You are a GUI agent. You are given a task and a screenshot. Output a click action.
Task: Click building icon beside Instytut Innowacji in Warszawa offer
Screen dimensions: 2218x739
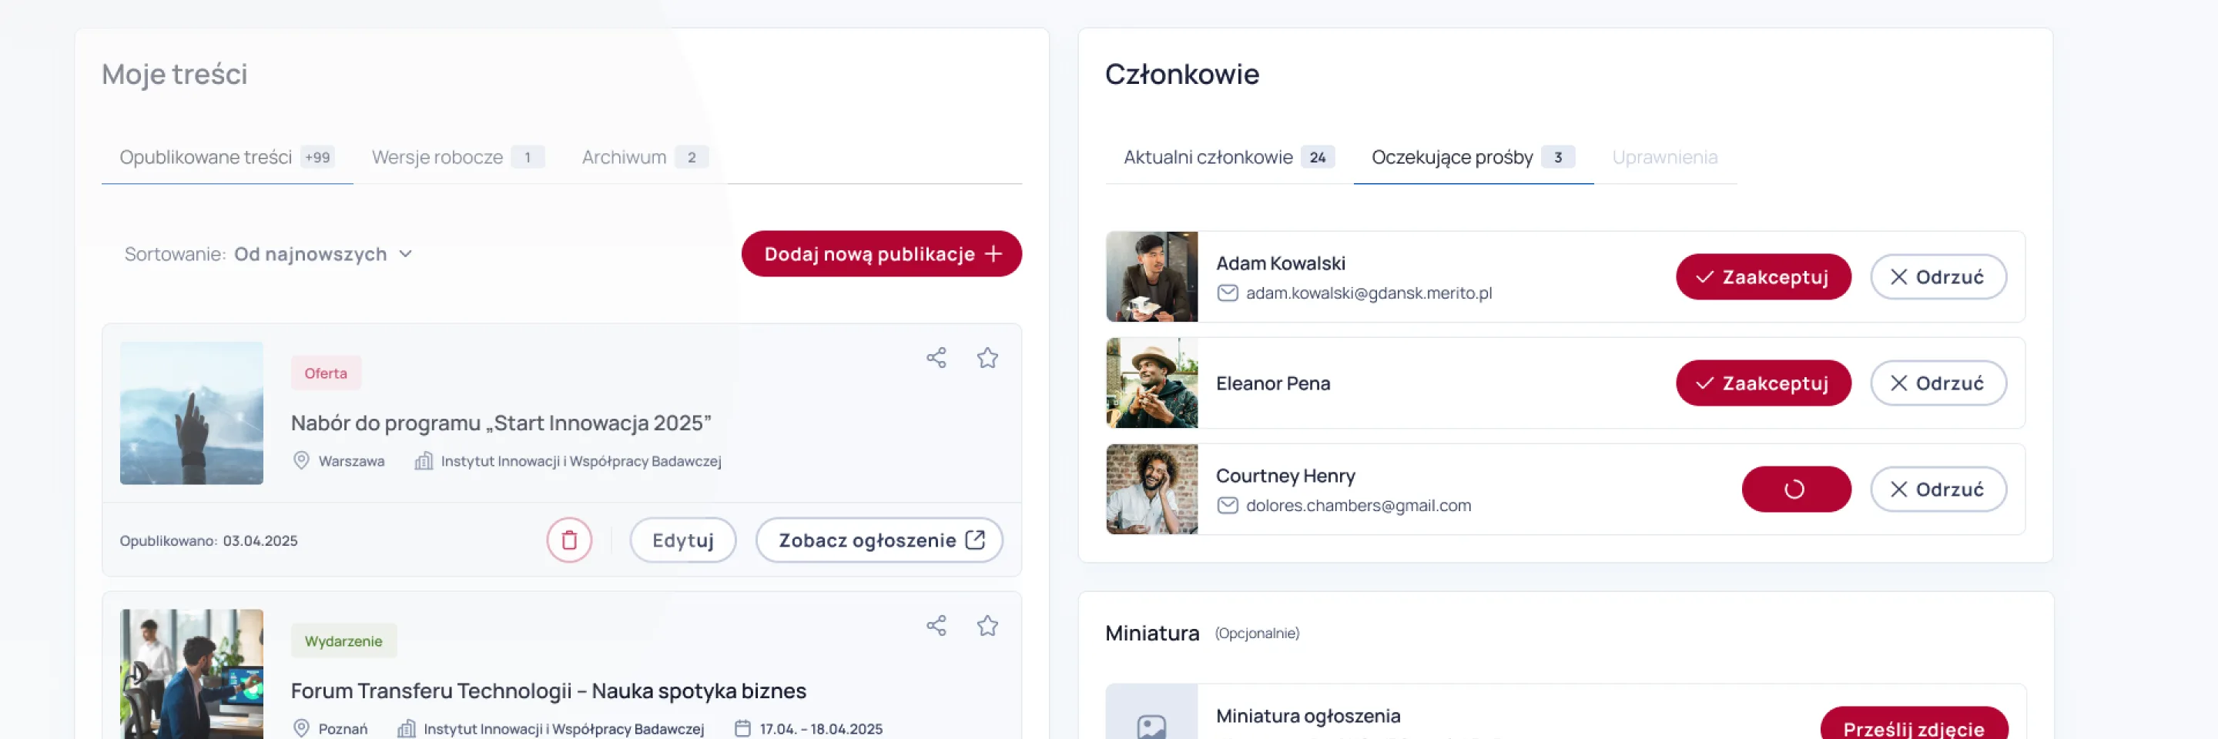[x=423, y=461]
